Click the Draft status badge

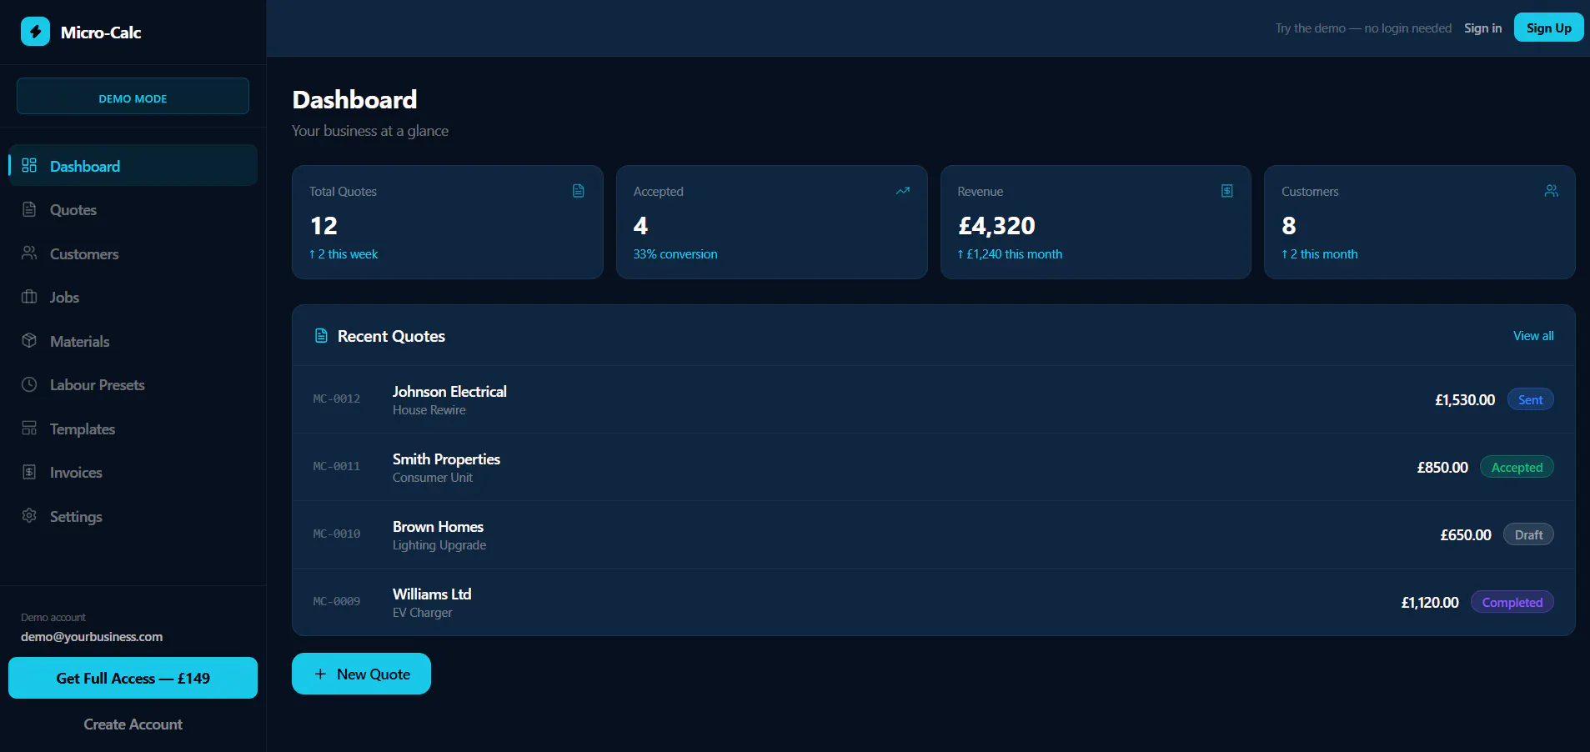1528,534
